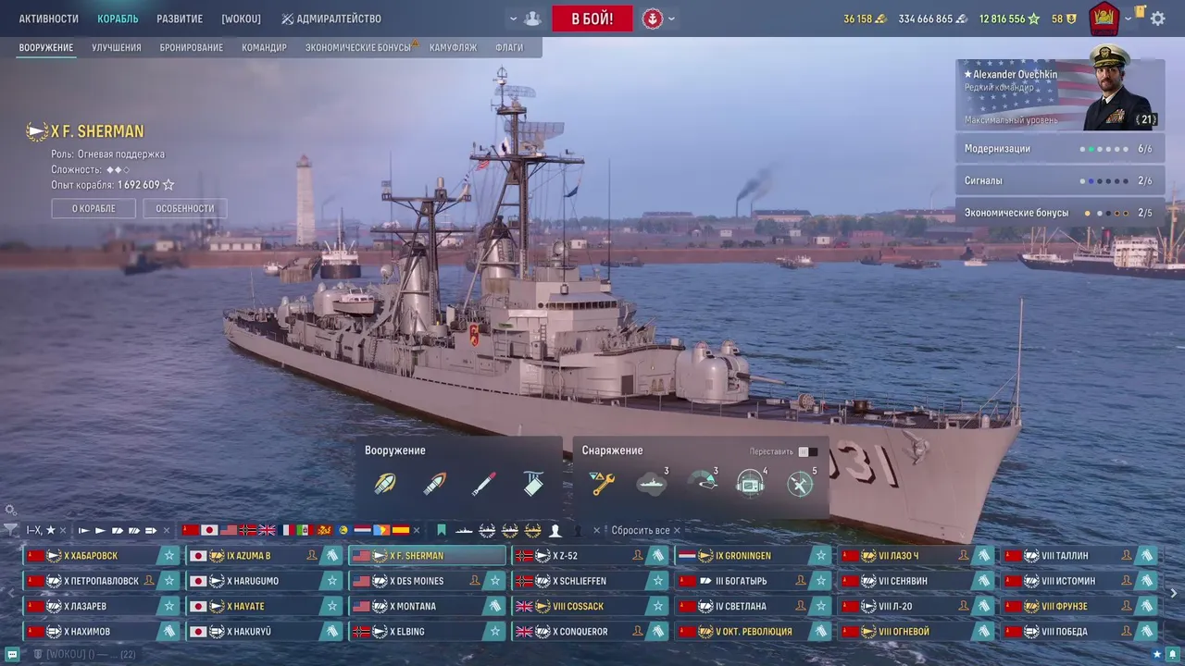Remove the I–X tier filter chip

point(63,530)
